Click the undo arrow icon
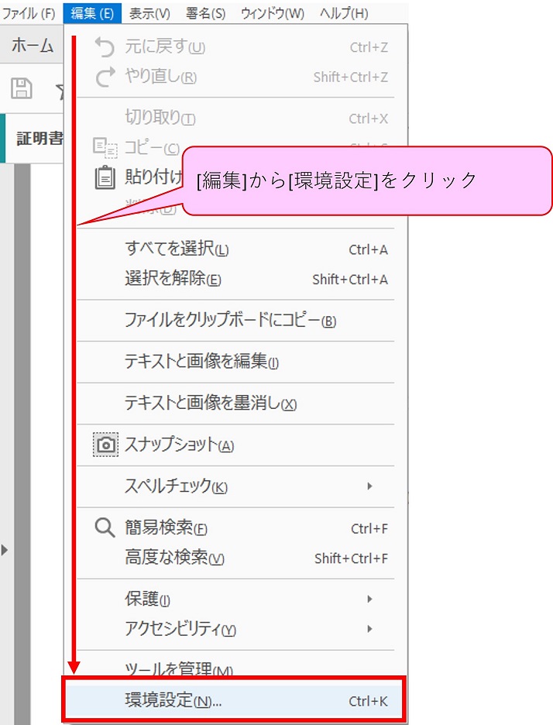 104,47
